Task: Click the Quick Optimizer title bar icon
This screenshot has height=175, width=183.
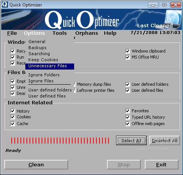Action: tap(5, 5)
